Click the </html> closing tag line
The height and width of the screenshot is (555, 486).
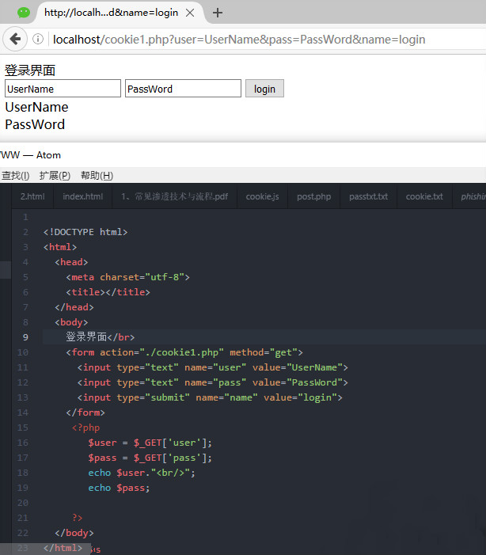63,548
